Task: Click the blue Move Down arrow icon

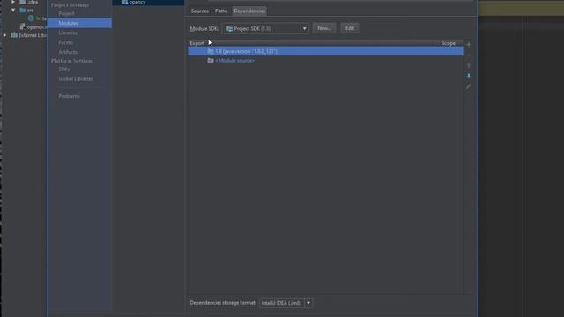Action: [x=468, y=76]
